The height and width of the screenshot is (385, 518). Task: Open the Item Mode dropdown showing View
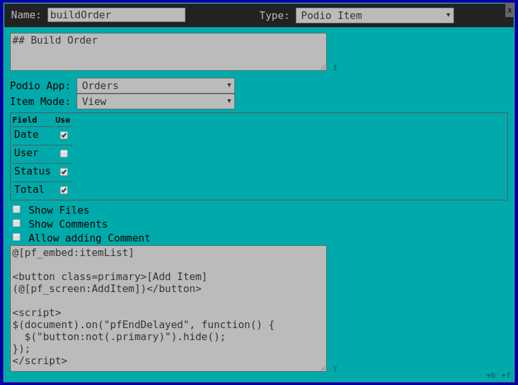[x=156, y=102]
